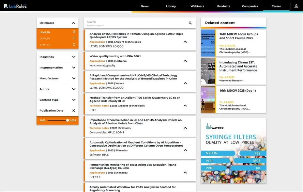The image size is (303, 192).
Task: Open the Library menu
Action: click(x=171, y=6)
